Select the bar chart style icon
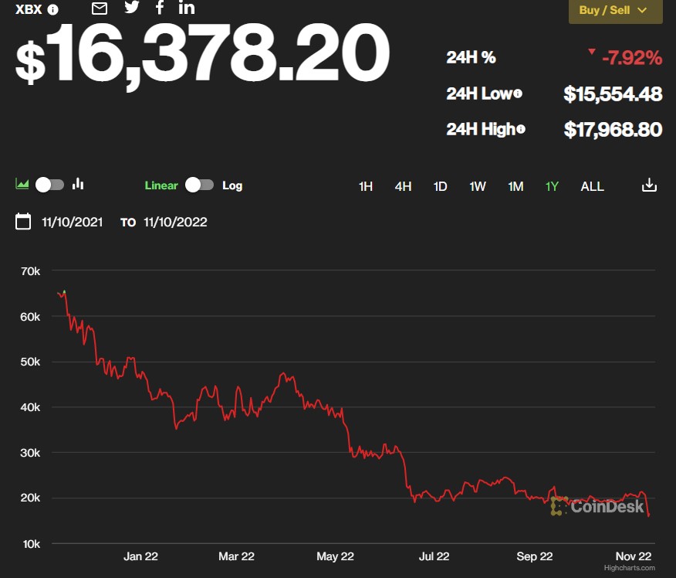676x578 pixels. tap(78, 185)
